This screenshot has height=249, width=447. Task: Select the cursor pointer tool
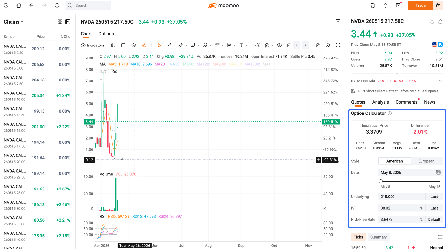[159, 45]
